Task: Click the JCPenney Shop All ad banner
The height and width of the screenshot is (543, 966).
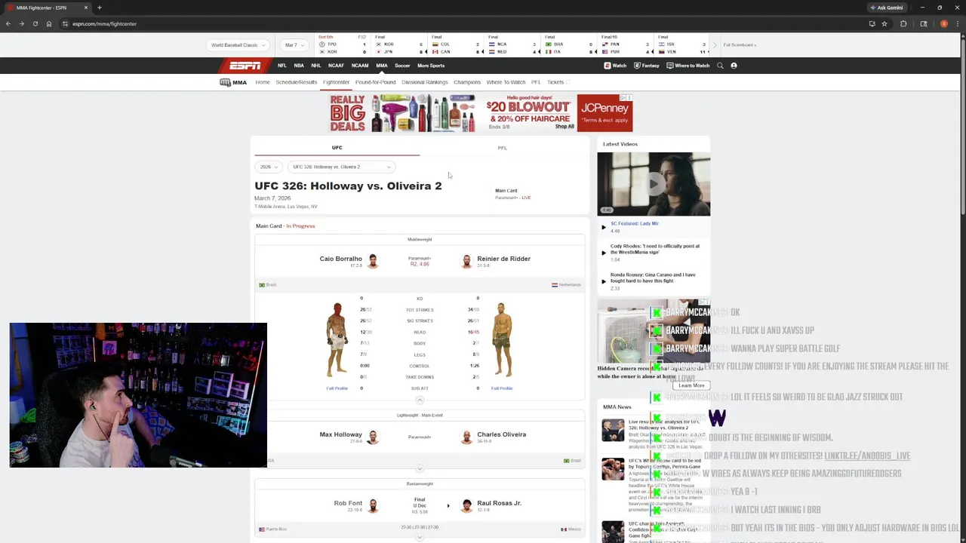Action: click(x=481, y=113)
